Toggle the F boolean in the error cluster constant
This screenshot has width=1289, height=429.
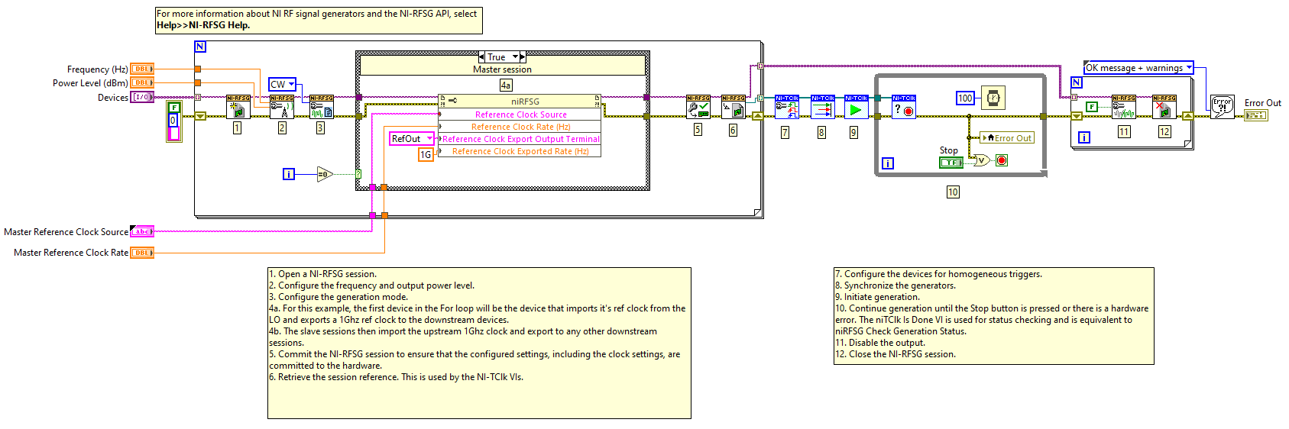tap(173, 108)
